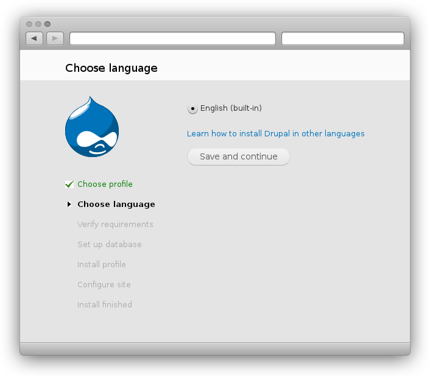The image size is (430, 378).
Task: Click the first window control dot
Action: point(29,24)
